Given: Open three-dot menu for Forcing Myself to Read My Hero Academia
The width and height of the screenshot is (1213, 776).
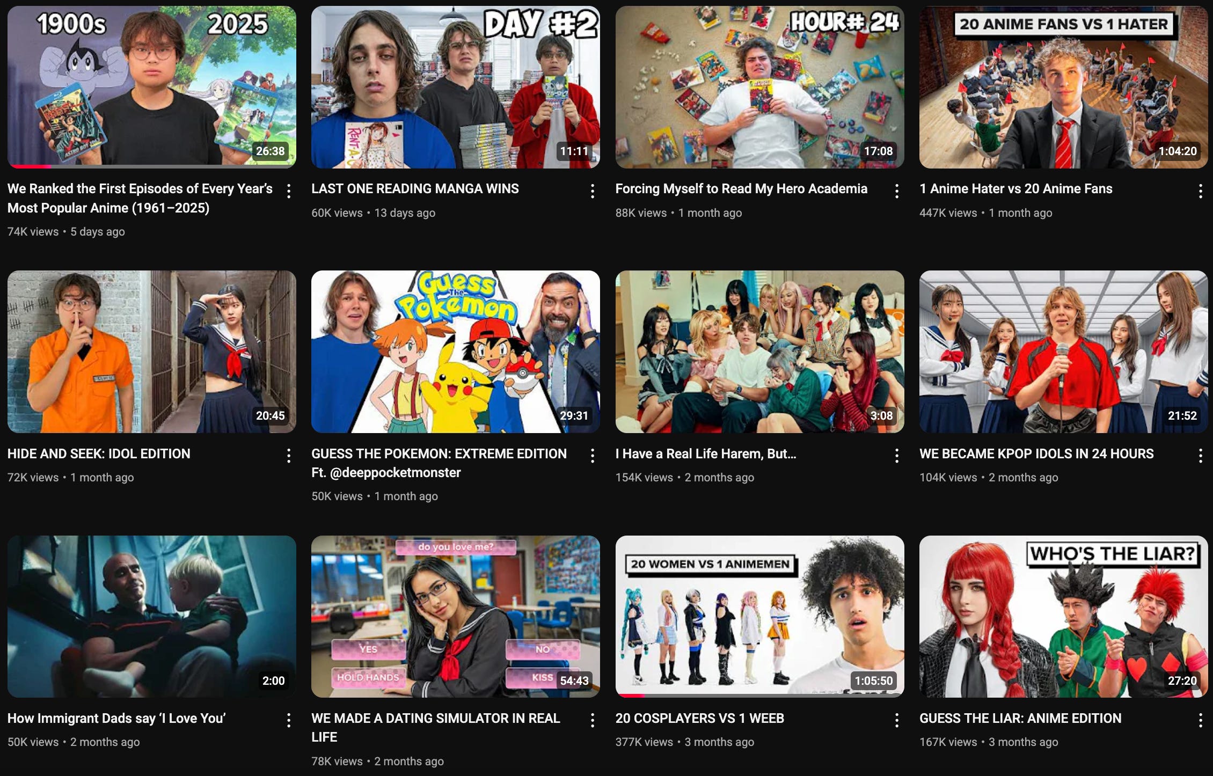Looking at the screenshot, I should point(896,191).
